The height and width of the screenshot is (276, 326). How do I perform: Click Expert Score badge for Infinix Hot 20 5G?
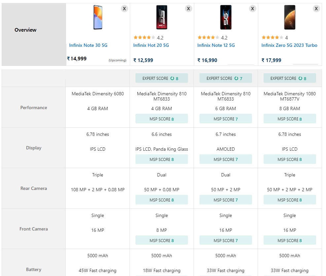point(162,78)
